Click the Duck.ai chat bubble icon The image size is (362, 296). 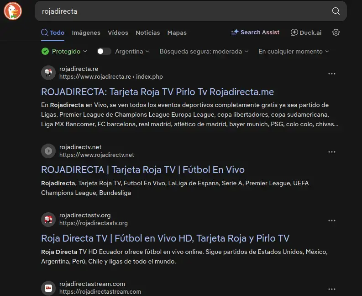(294, 32)
